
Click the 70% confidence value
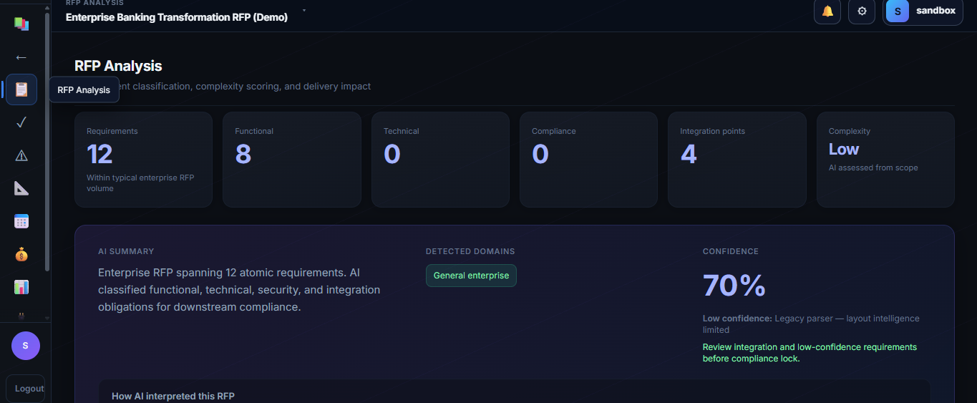(734, 286)
